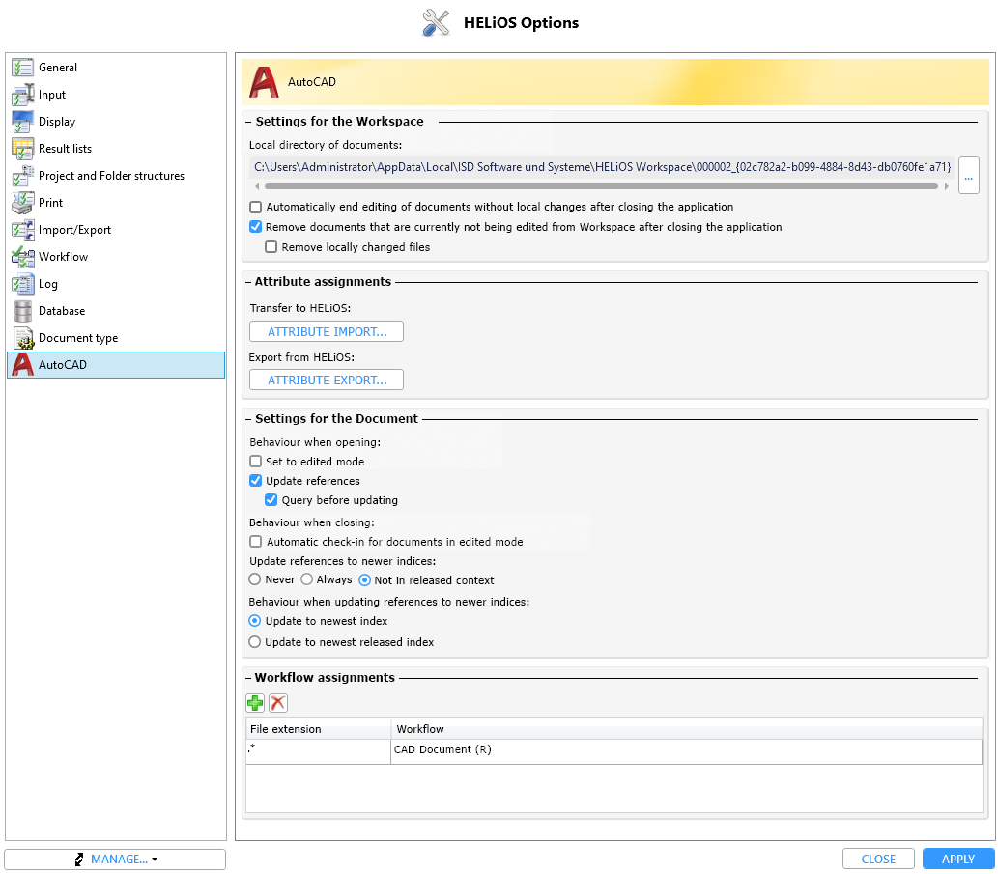
Task: Select Not in released context
Action: [364, 580]
